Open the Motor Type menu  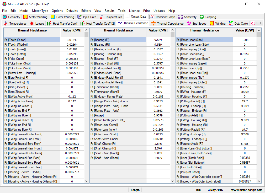pos(40,11)
